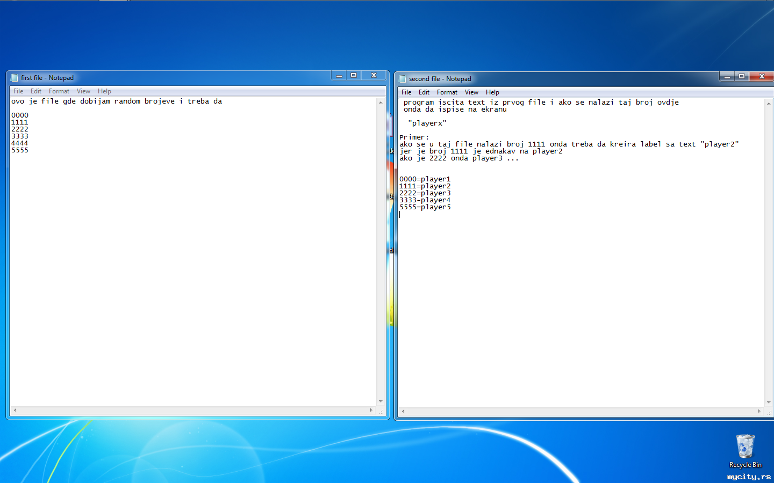Maximize the second file Notepad window
Viewport: 774px width, 483px height.
742,77
